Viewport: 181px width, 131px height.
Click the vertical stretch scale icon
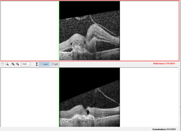pos(37,64)
